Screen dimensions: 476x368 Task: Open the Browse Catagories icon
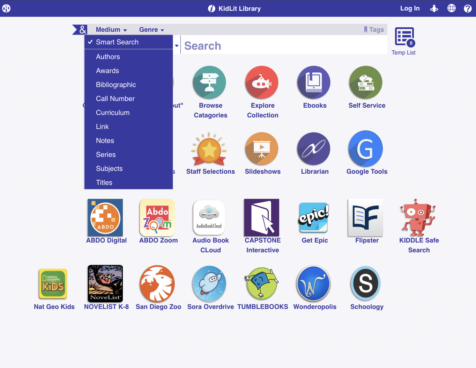click(209, 82)
